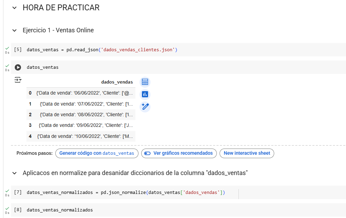Click 'dados_vendas_clientes.json' string in code

pos(138,50)
